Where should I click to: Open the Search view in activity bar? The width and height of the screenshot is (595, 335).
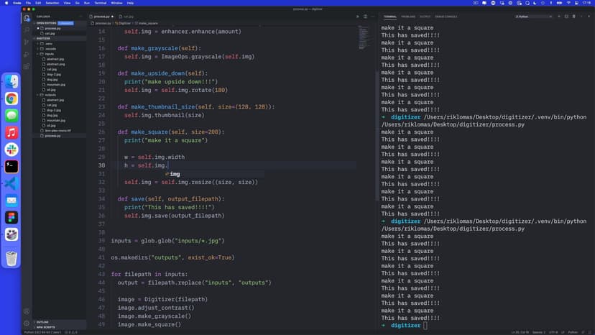click(x=27, y=29)
